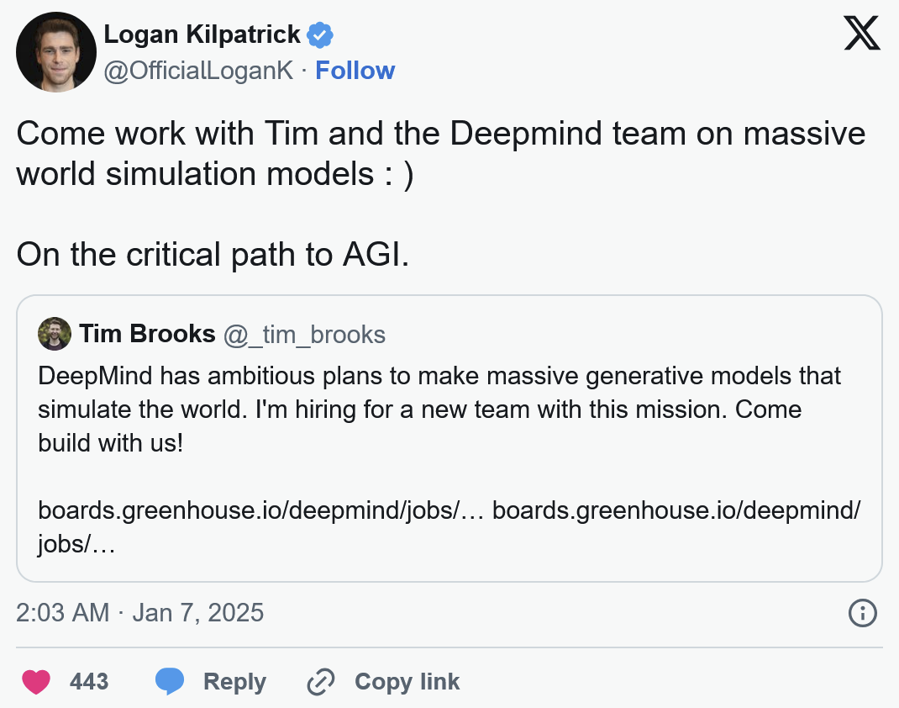
Task: Click the Tim Brooks author name
Action: click(x=148, y=334)
